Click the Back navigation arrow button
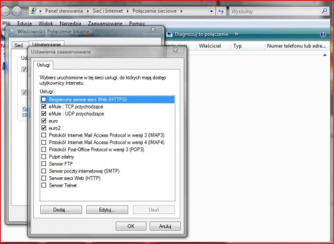334x244 pixels. point(6,11)
